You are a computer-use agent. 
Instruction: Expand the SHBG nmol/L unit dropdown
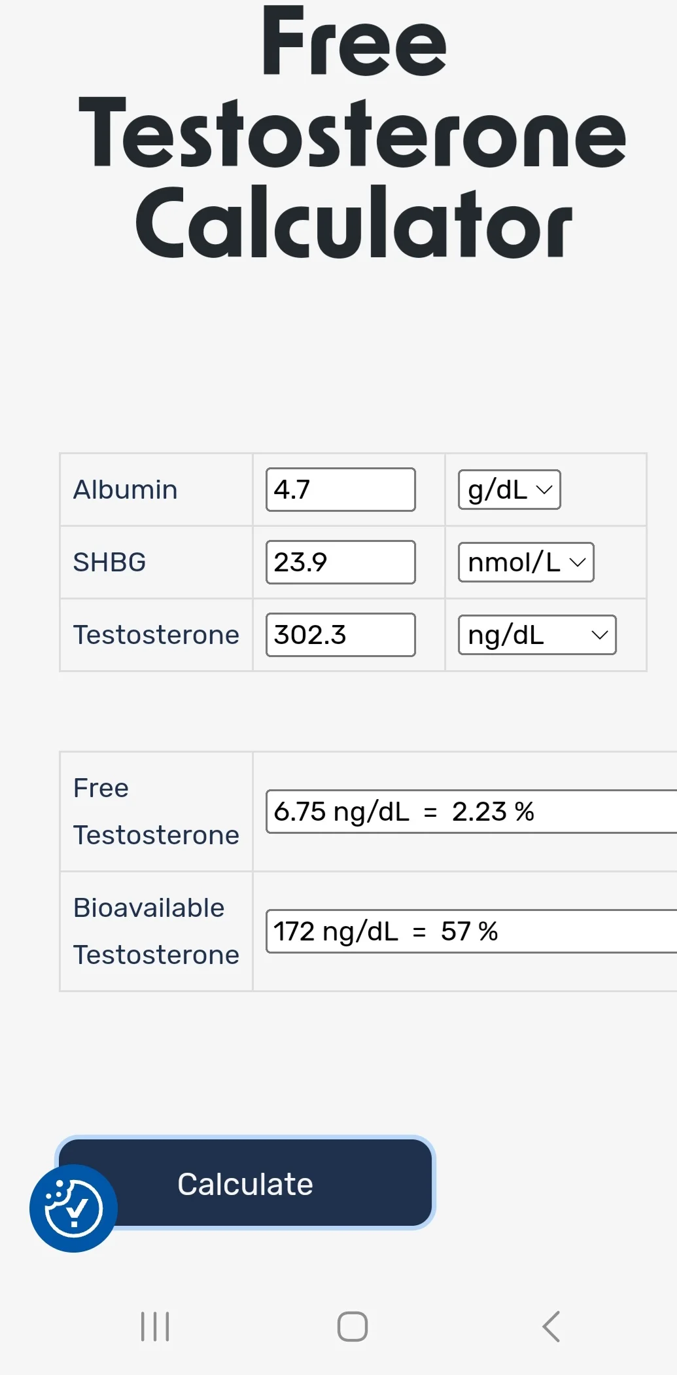point(525,562)
